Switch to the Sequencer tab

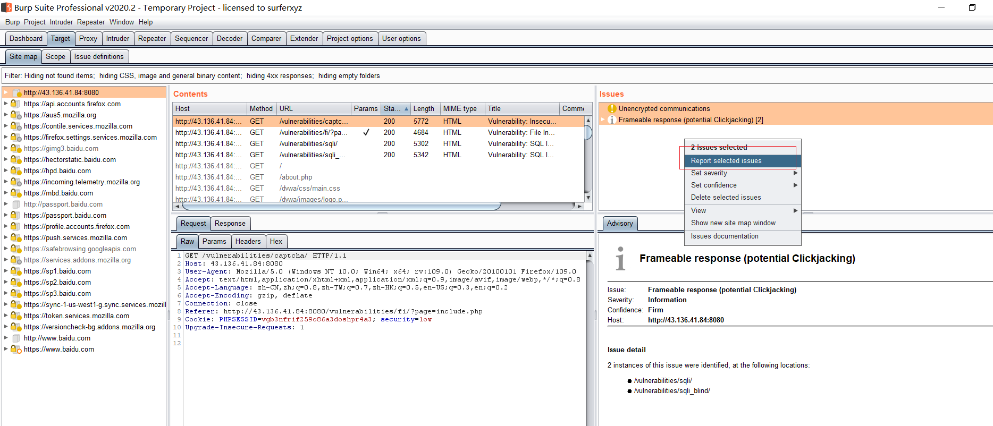[191, 39]
